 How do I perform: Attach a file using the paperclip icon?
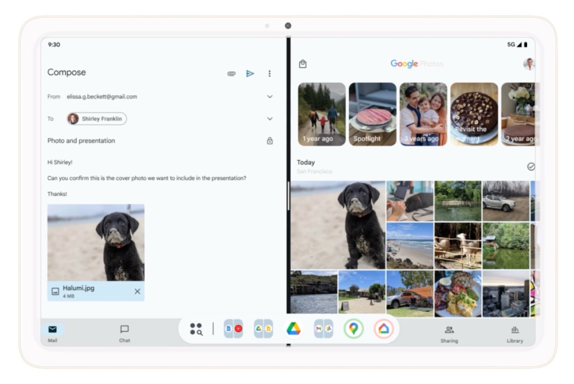(231, 74)
